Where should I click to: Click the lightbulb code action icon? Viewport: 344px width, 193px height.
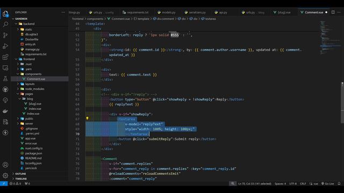point(87,118)
